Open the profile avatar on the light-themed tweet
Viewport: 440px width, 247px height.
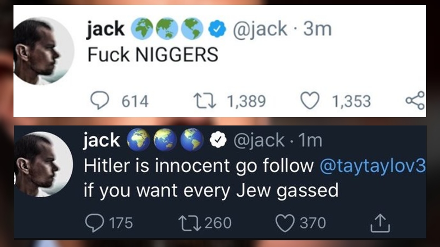click(x=43, y=51)
